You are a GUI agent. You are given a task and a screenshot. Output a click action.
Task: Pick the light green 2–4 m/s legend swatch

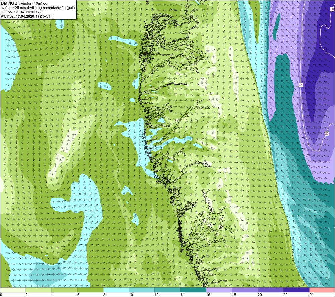pyautogui.click(x=39, y=290)
